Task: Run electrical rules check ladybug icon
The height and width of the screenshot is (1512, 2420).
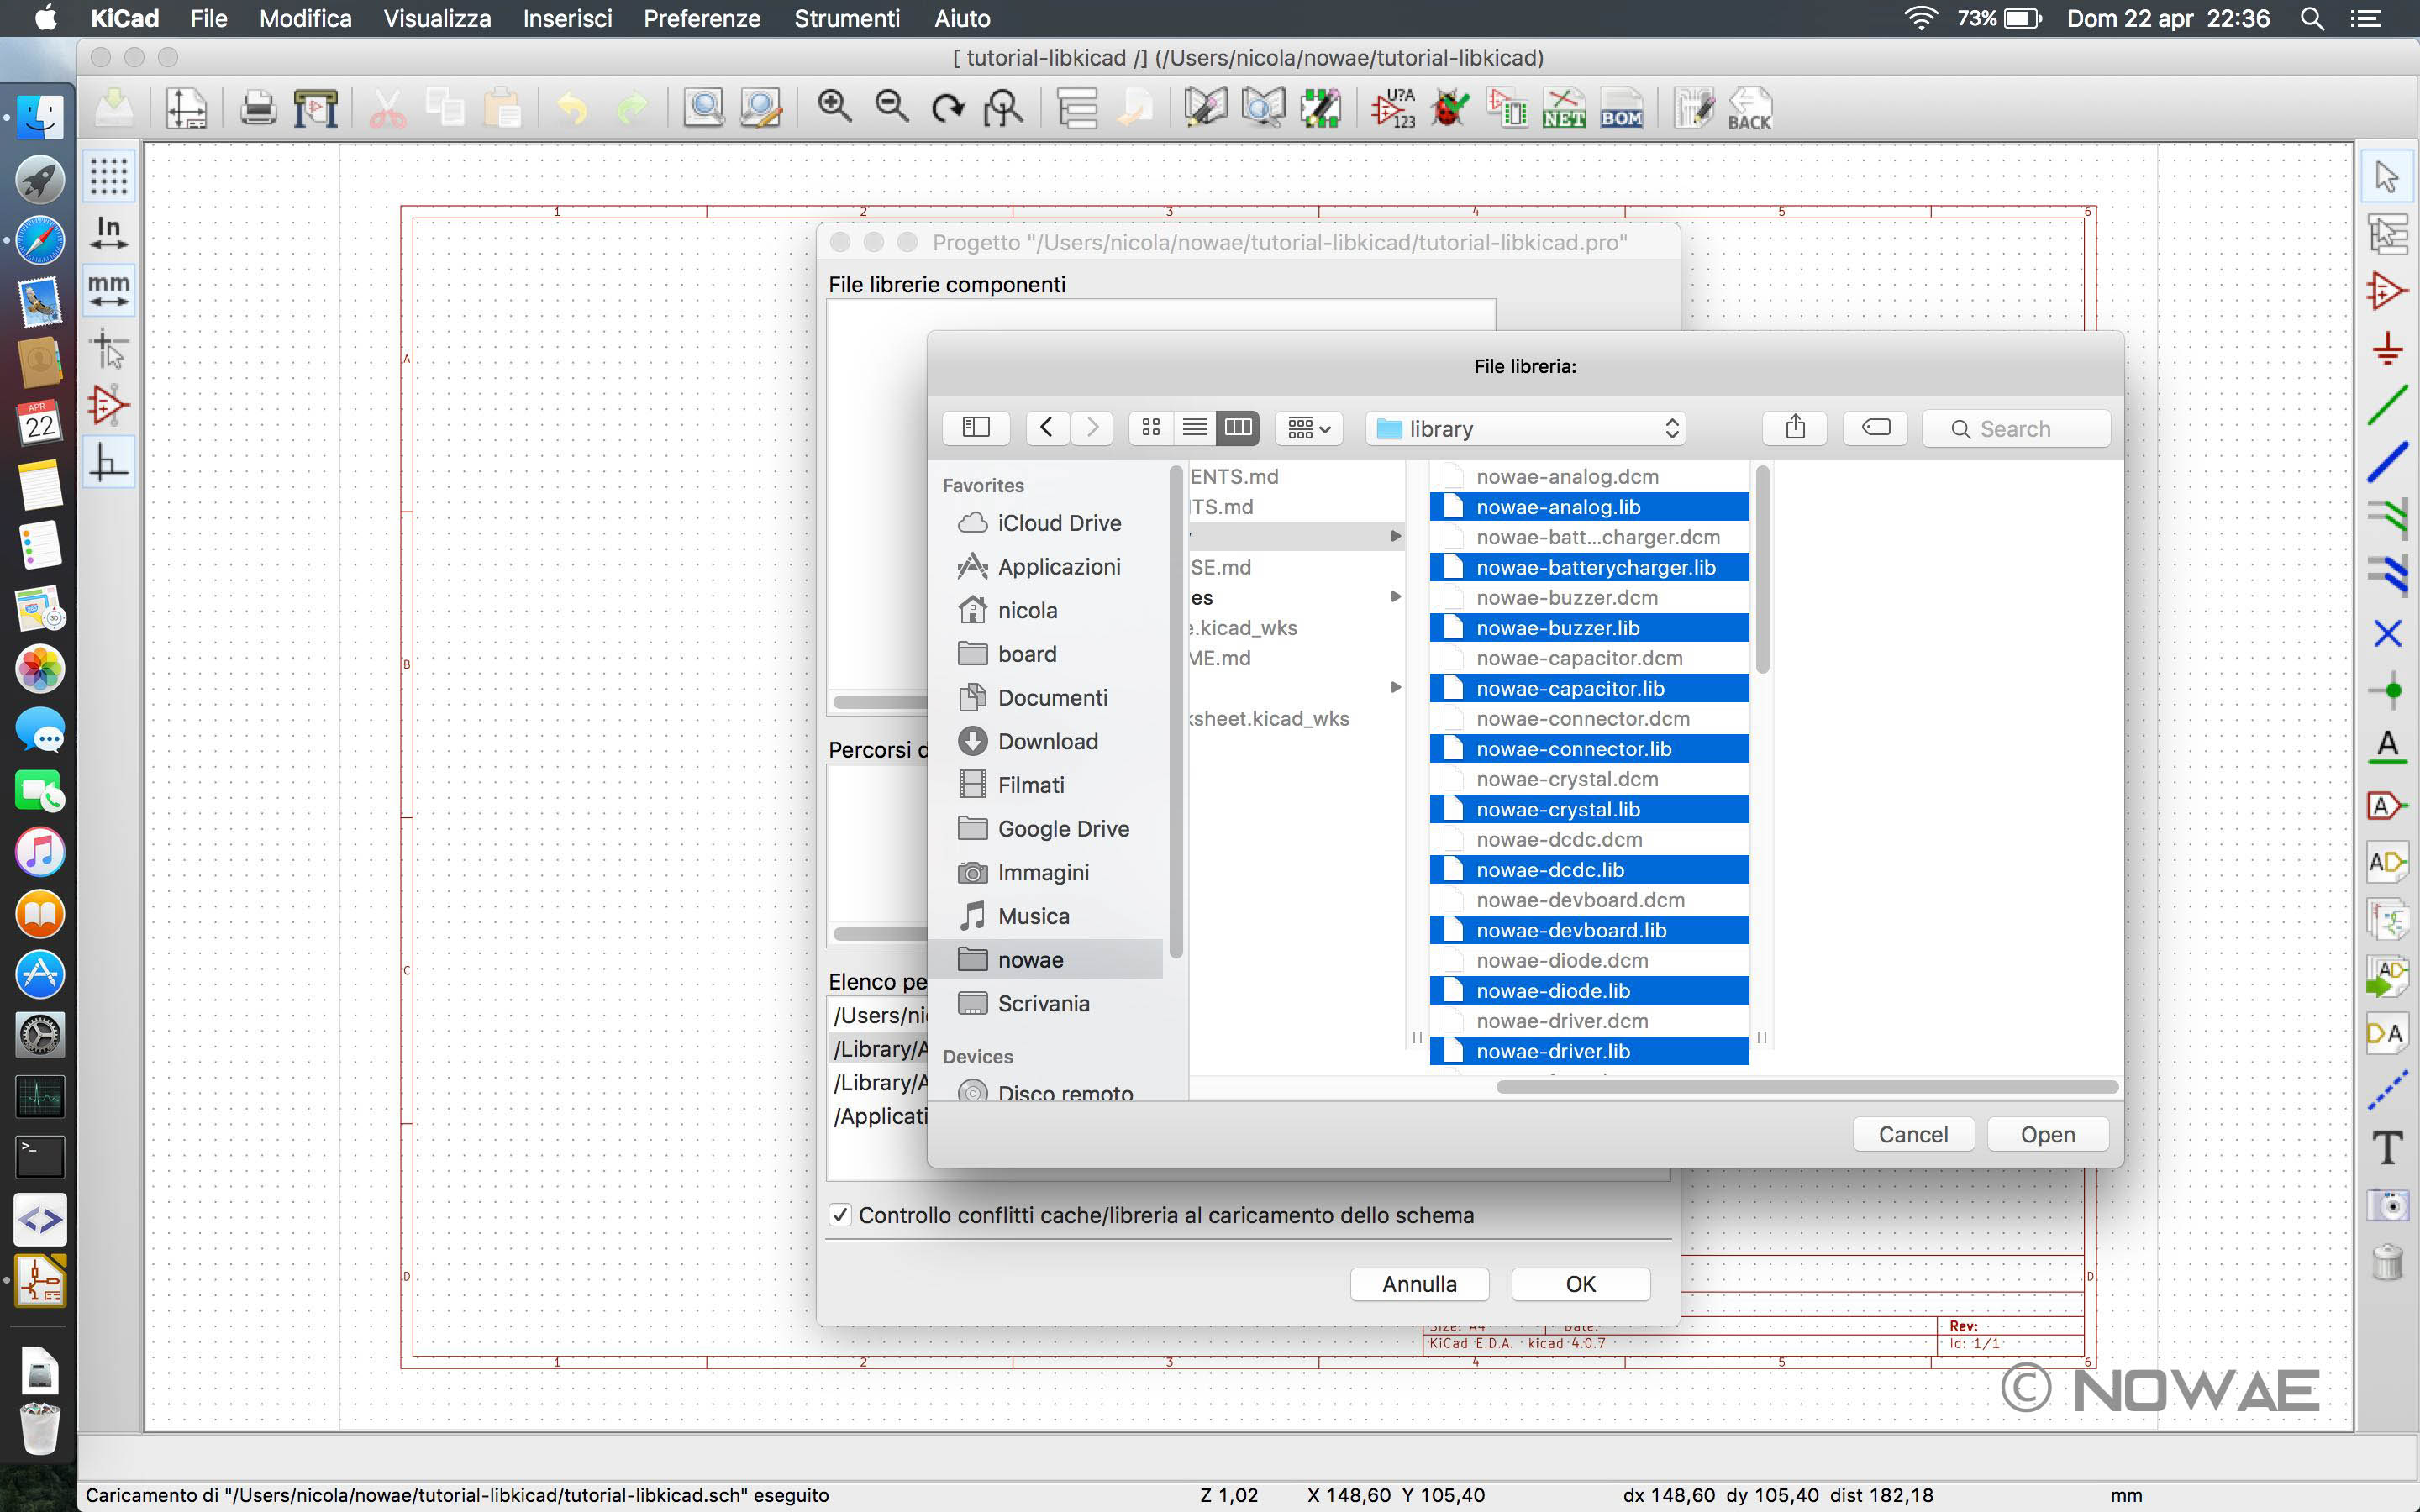Action: point(1449,107)
